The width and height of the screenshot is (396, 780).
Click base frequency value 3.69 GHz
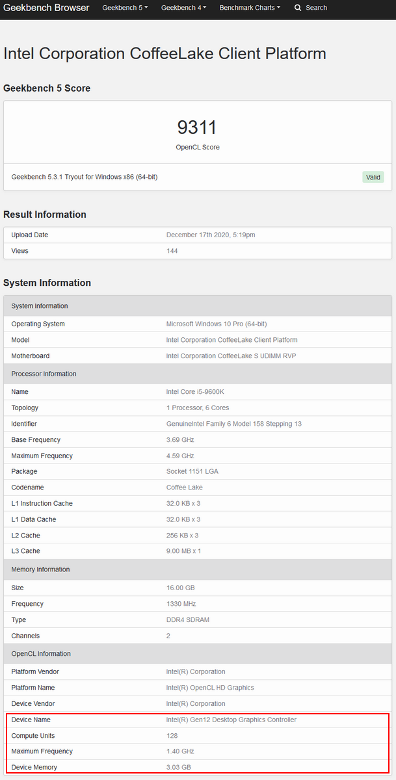180,440
